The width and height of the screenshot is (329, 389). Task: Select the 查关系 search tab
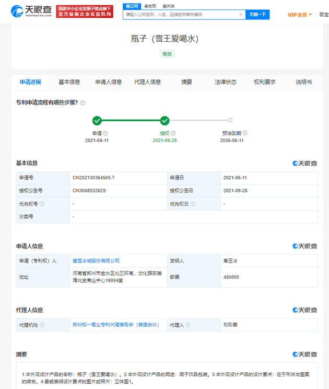point(169,6)
